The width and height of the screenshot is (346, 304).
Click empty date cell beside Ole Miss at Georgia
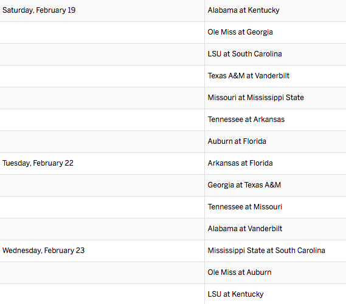pyautogui.click(x=102, y=32)
